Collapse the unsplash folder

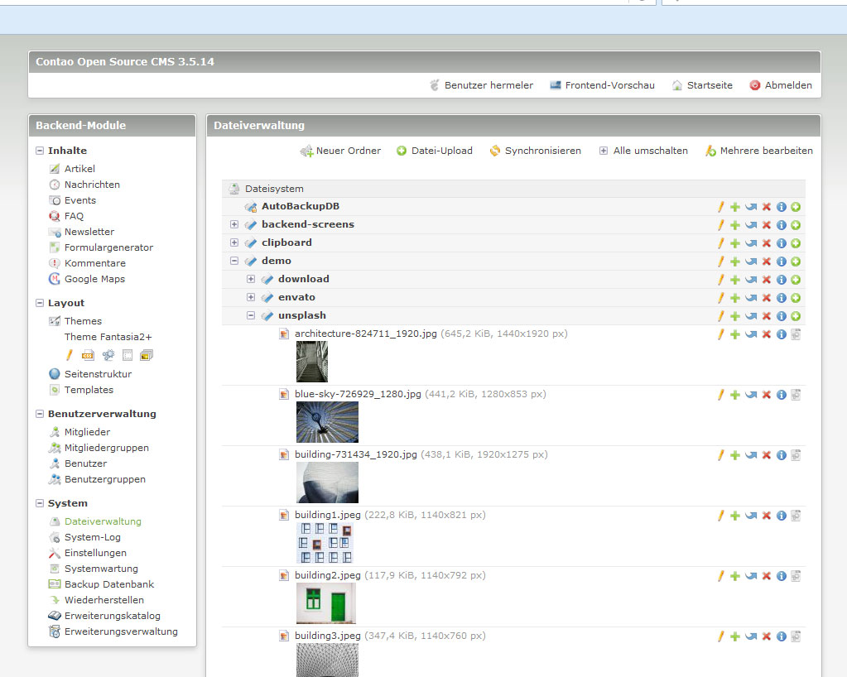tap(251, 315)
